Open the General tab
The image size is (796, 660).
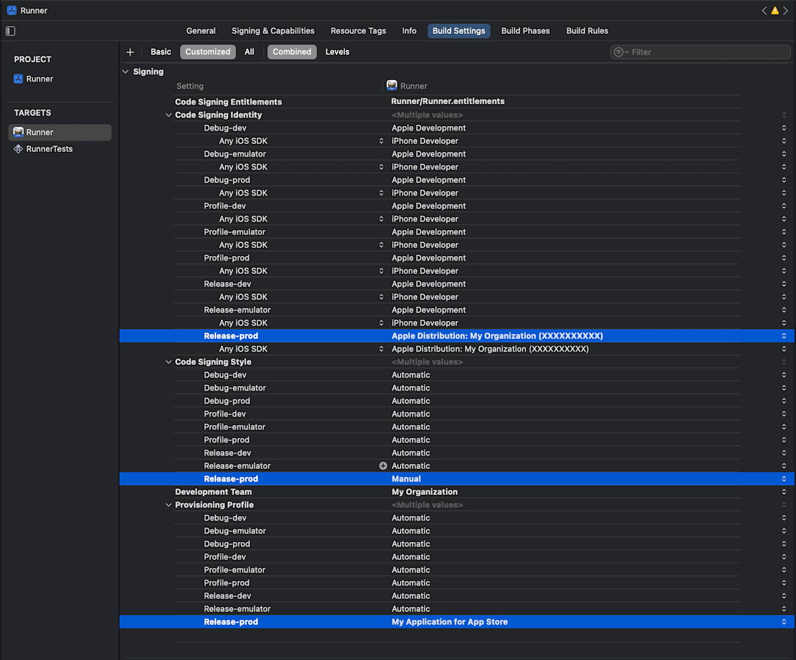click(201, 31)
